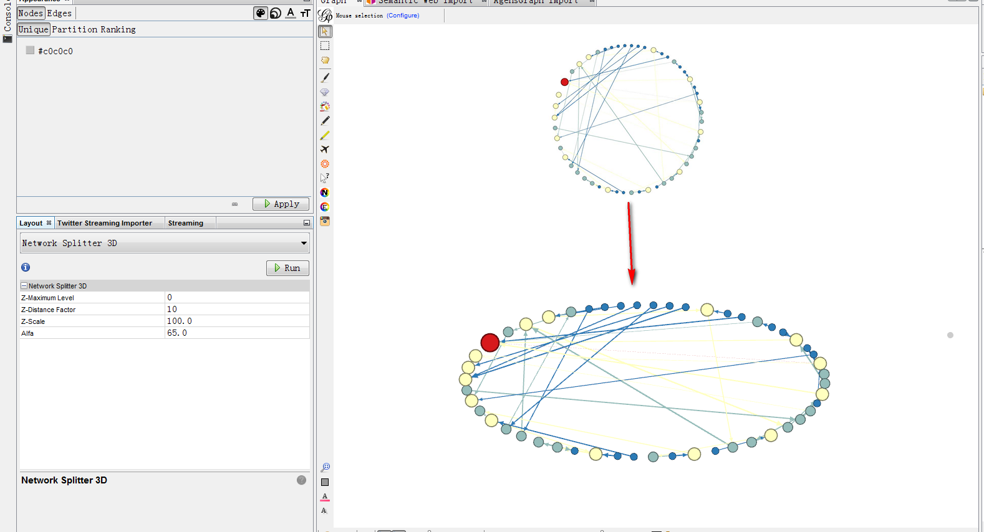Select the rectangle selection tool
The image size is (984, 532).
(x=325, y=46)
